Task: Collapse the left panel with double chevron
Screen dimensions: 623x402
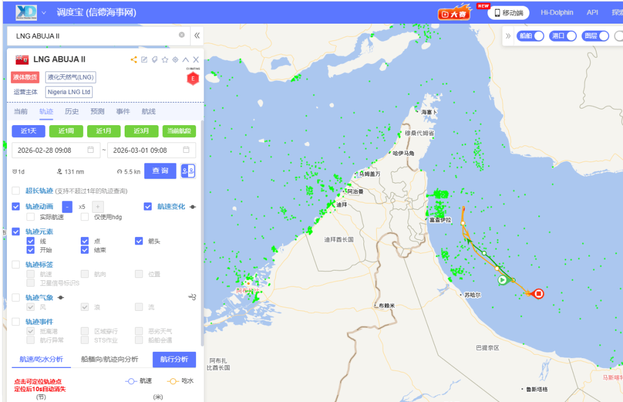Action: point(197,36)
